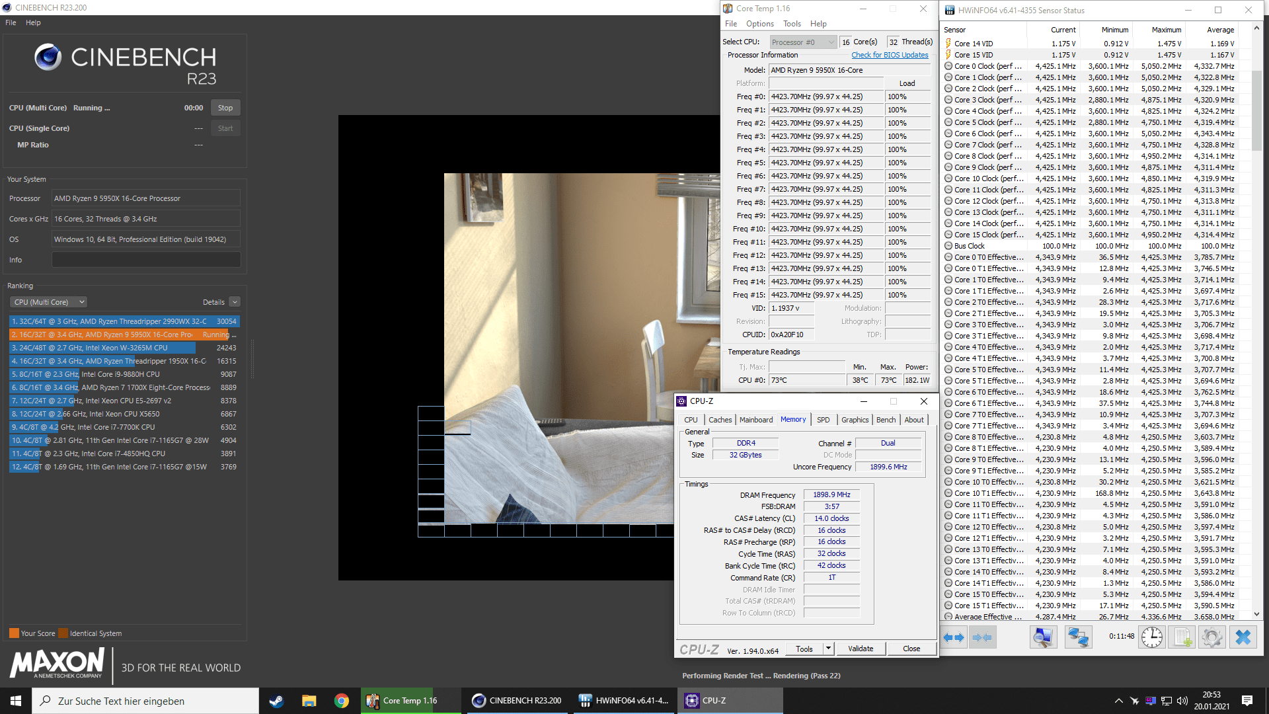This screenshot has height=714, width=1269.
Task: Click airplane tray icon in system tray
Action: pyautogui.click(x=1135, y=701)
